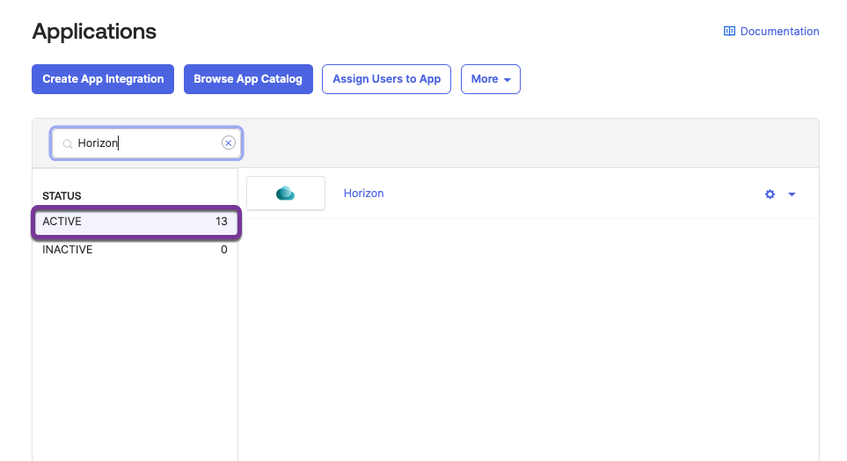Focus the application search field
The width and height of the screenshot is (847, 461).
coord(145,143)
